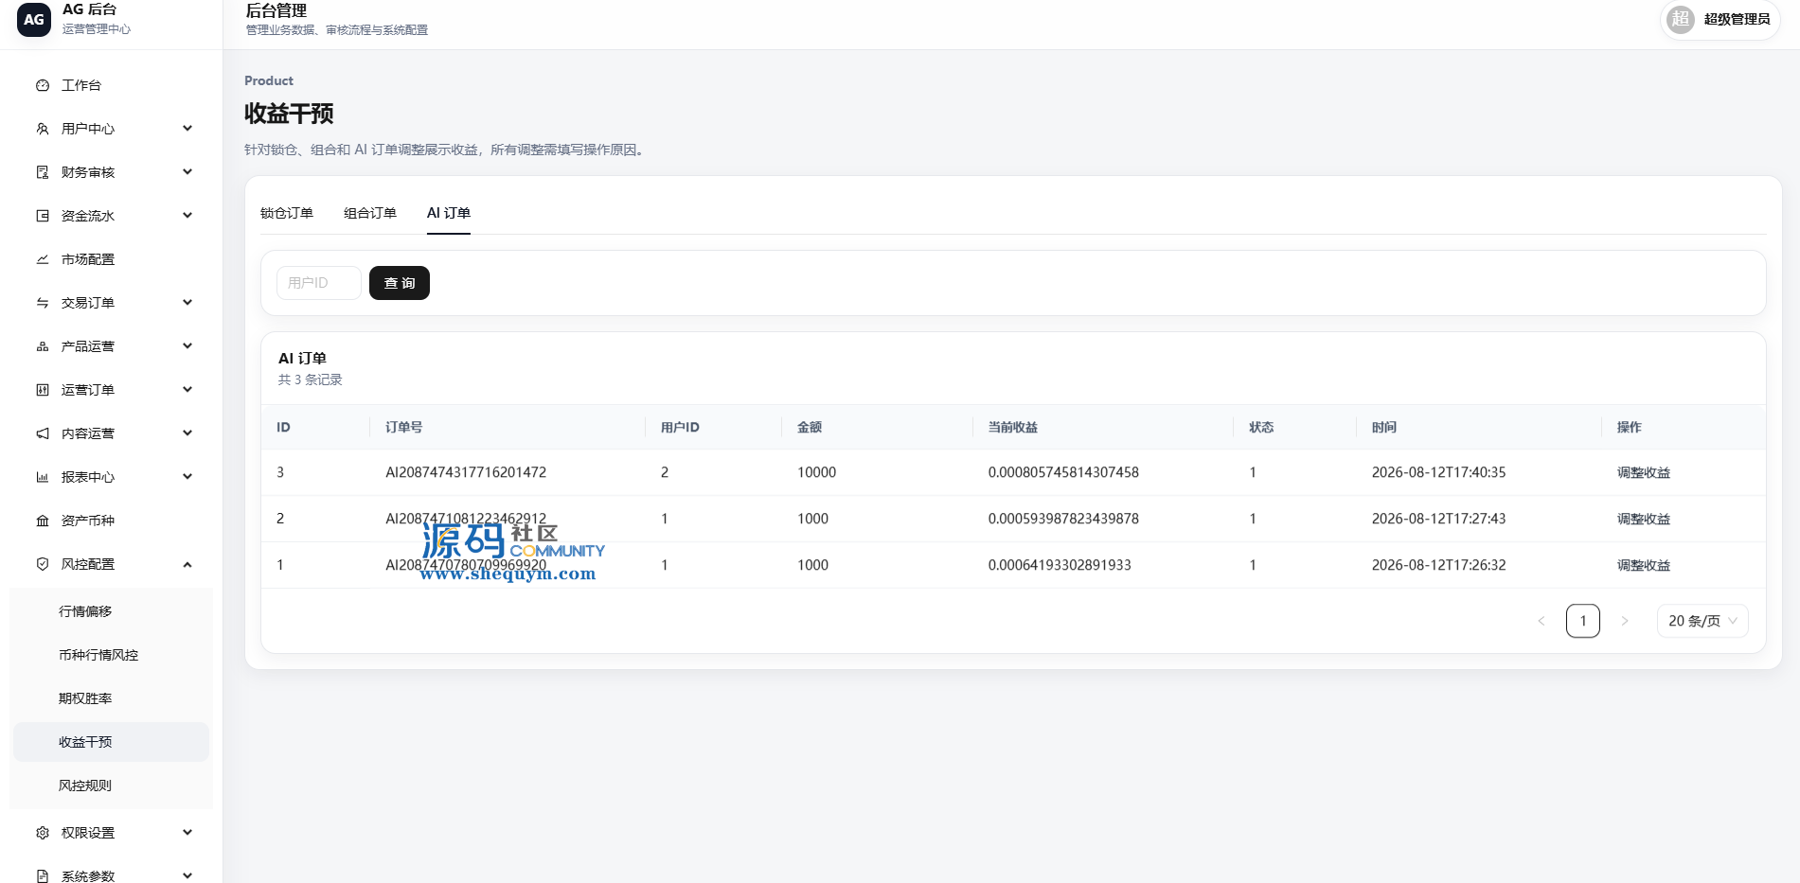1800x883 pixels.
Task: Expand the 内容运营 menu chevron
Action: (x=187, y=433)
